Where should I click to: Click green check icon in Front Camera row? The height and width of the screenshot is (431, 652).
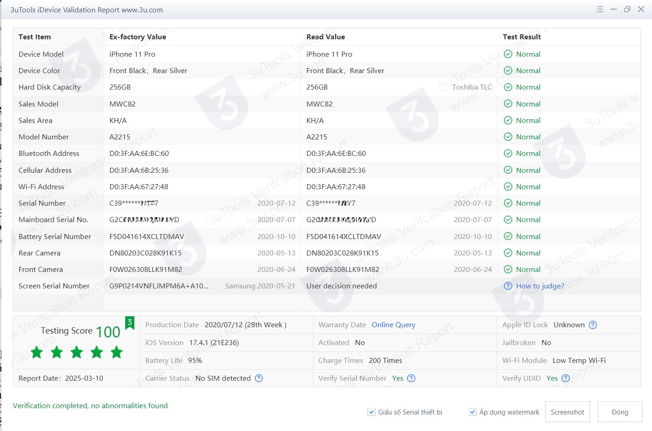(508, 270)
